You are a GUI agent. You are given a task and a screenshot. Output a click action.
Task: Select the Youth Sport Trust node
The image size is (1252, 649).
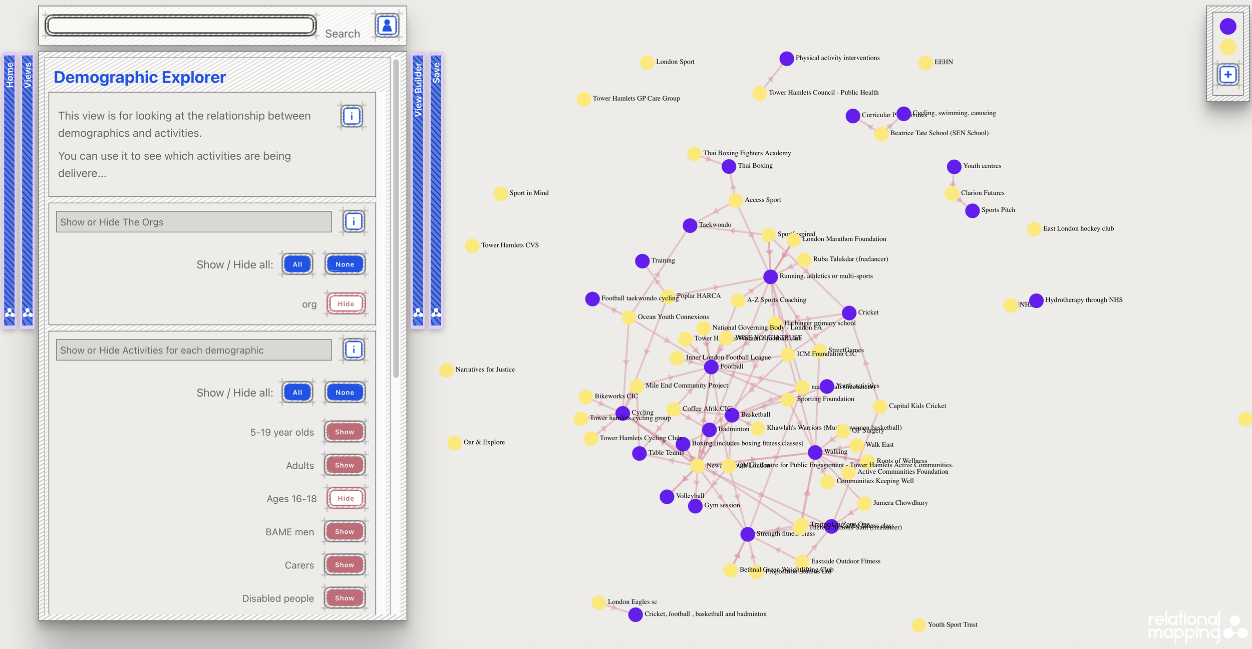coord(918,625)
